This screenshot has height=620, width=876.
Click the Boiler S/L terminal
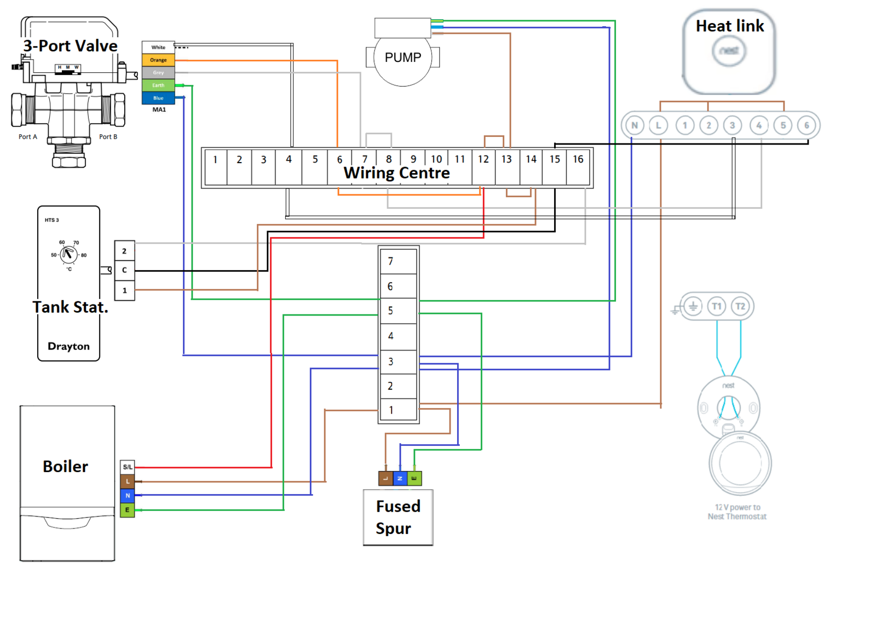128,467
